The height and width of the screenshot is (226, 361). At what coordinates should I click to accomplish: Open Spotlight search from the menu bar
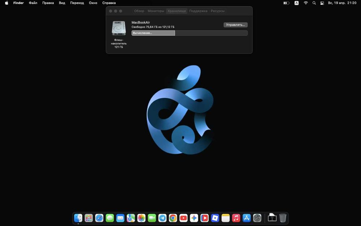(x=314, y=3)
